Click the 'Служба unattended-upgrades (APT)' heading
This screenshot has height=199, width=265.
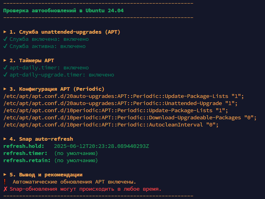tap(69, 32)
